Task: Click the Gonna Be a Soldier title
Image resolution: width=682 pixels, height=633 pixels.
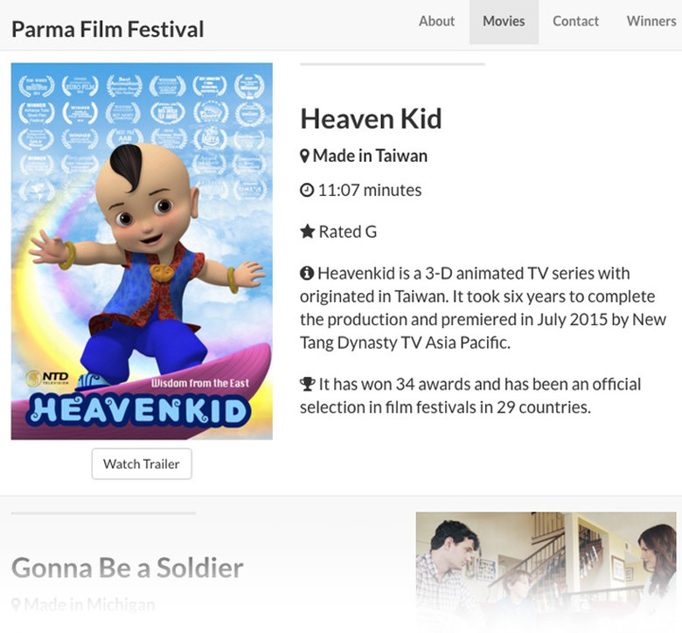Action: pos(128,568)
